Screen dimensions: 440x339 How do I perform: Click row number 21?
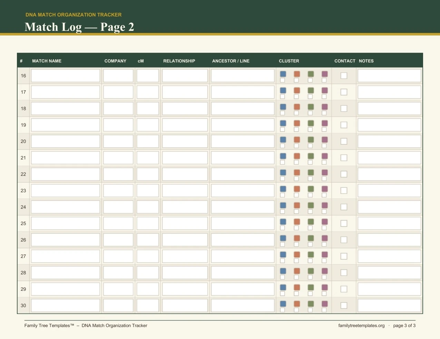click(23, 158)
